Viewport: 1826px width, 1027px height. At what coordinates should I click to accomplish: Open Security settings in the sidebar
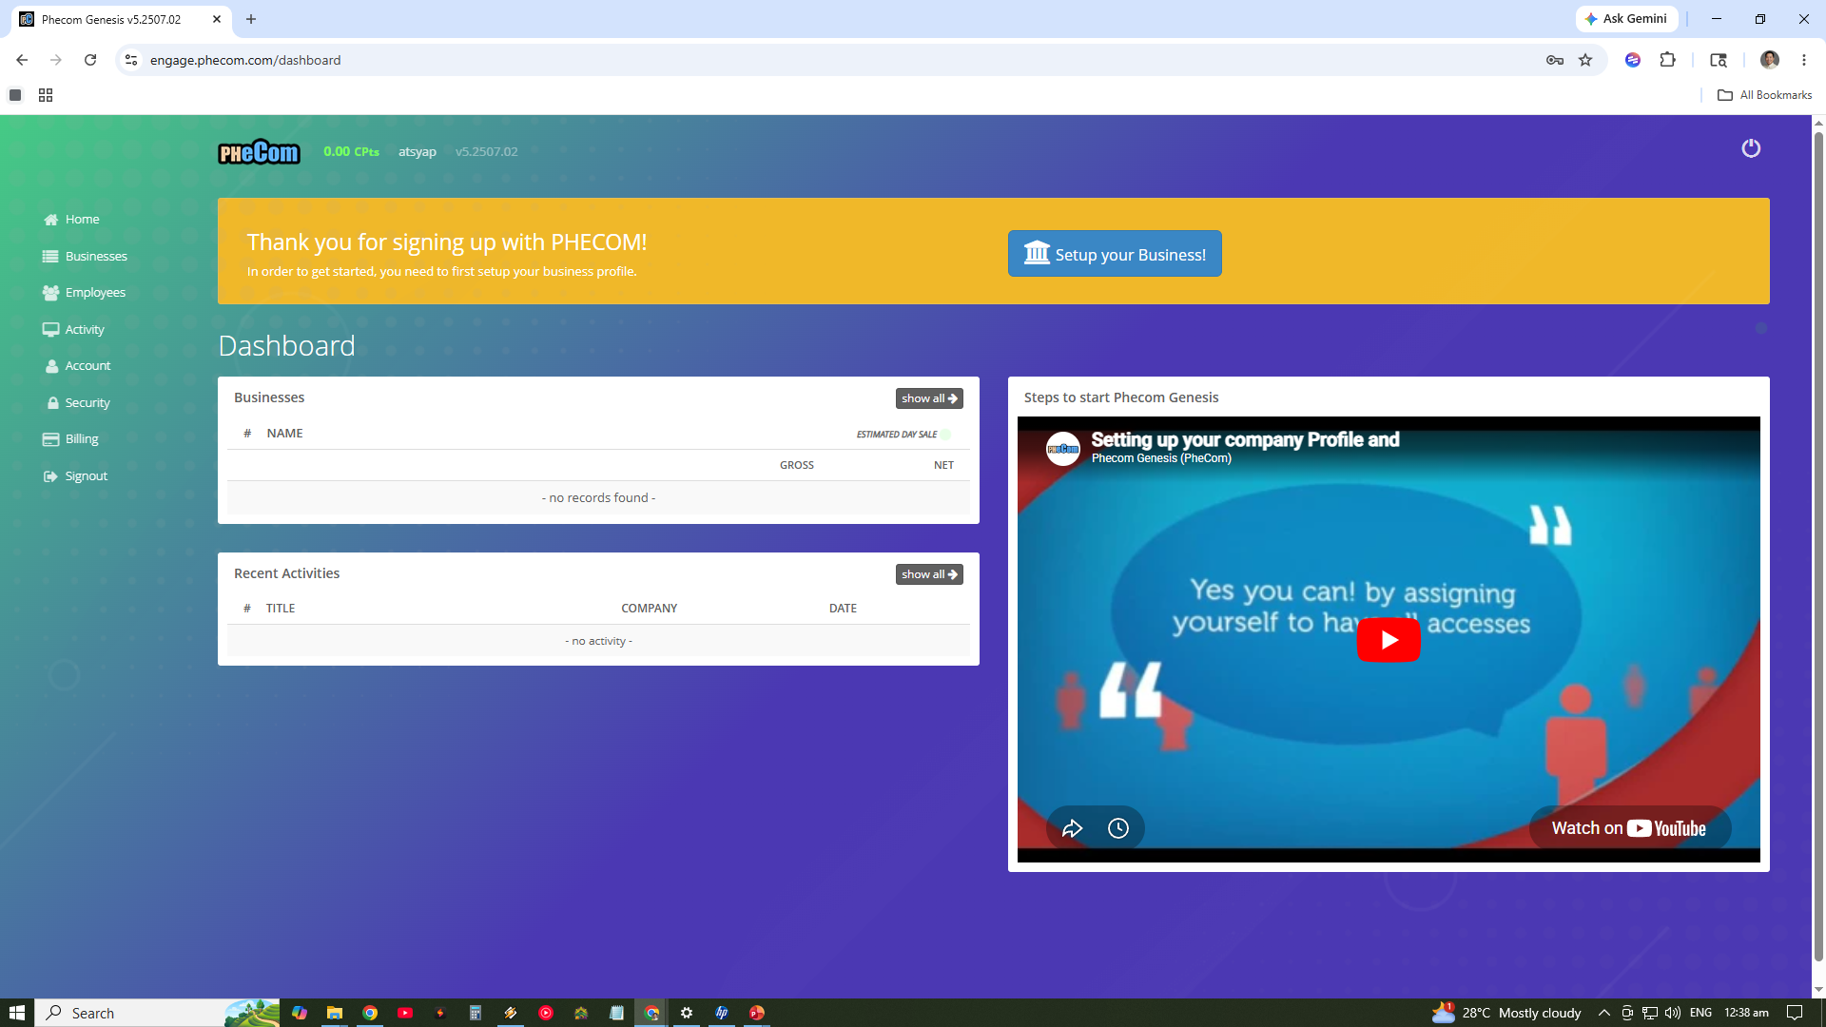(x=78, y=403)
